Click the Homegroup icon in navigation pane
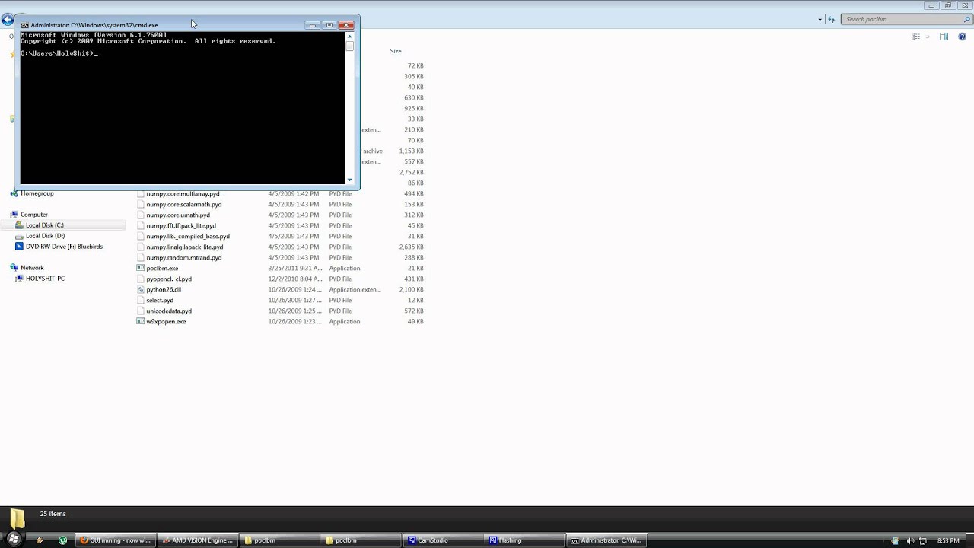 (x=14, y=193)
